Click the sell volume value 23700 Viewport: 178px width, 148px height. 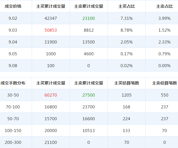point(88,107)
